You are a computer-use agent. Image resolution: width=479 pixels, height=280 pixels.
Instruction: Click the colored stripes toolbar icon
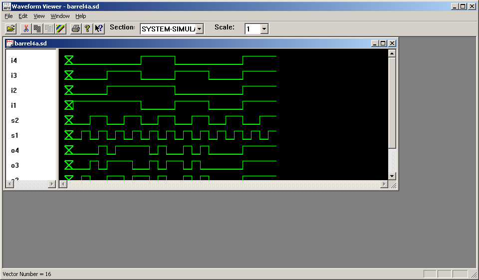point(60,28)
